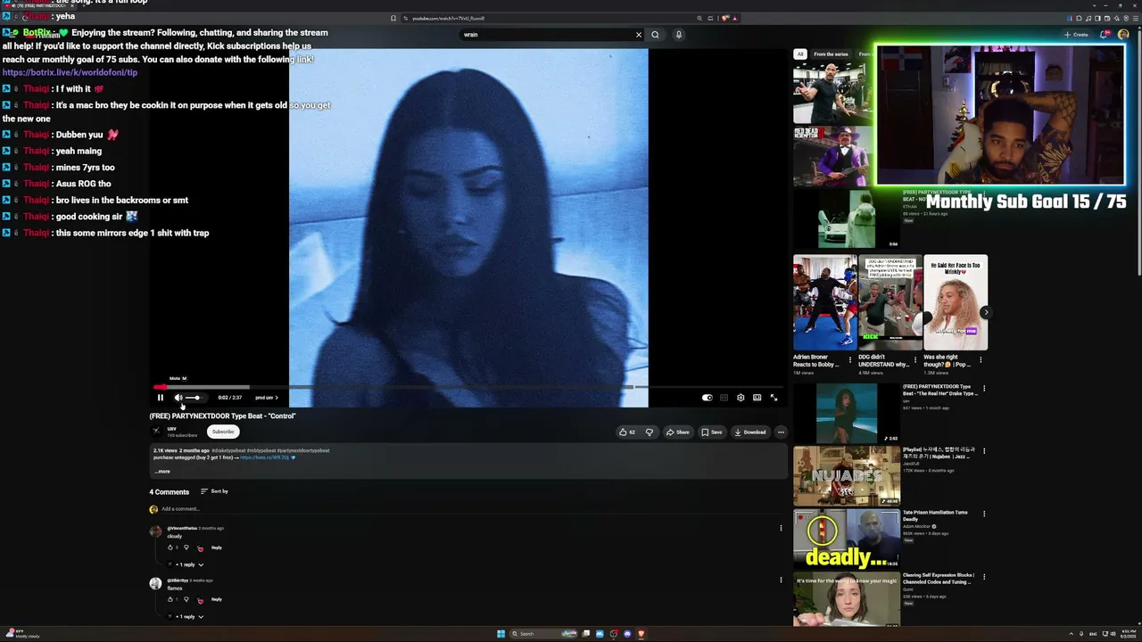Open the 'DDG didn't UNDERSTAND' short
The width and height of the screenshot is (1142, 642).
[x=890, y=302]
